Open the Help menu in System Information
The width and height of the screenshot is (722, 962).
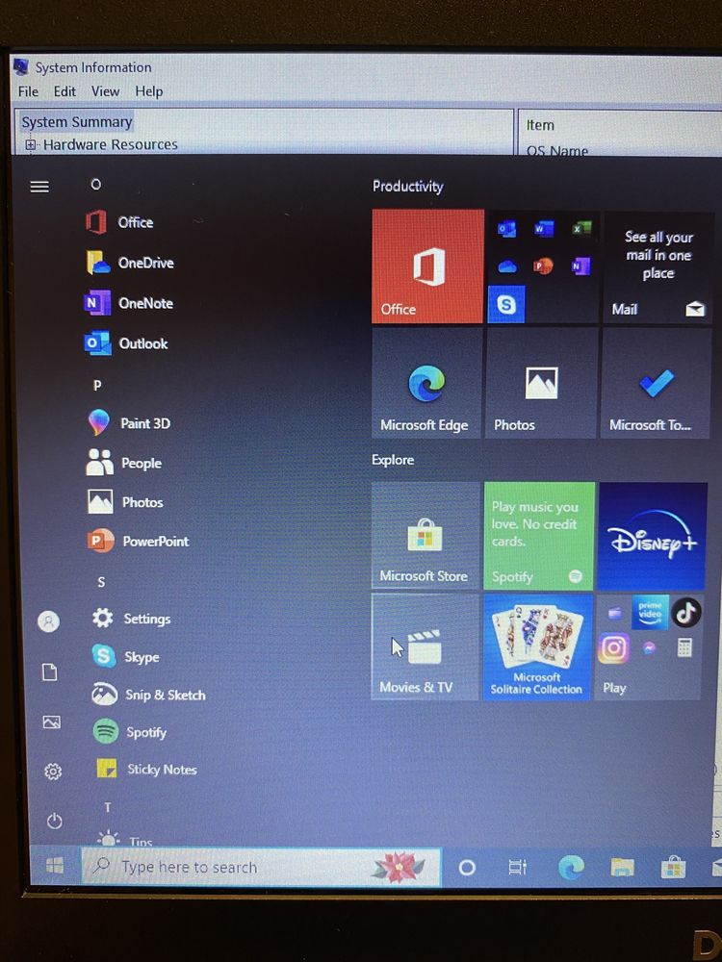[x=149, y=91]
